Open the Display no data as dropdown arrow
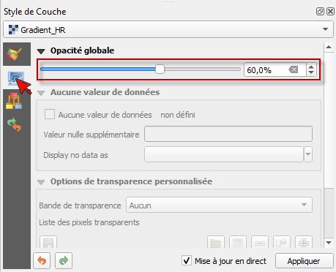336x272 pixels. click(x=308, y=154)
